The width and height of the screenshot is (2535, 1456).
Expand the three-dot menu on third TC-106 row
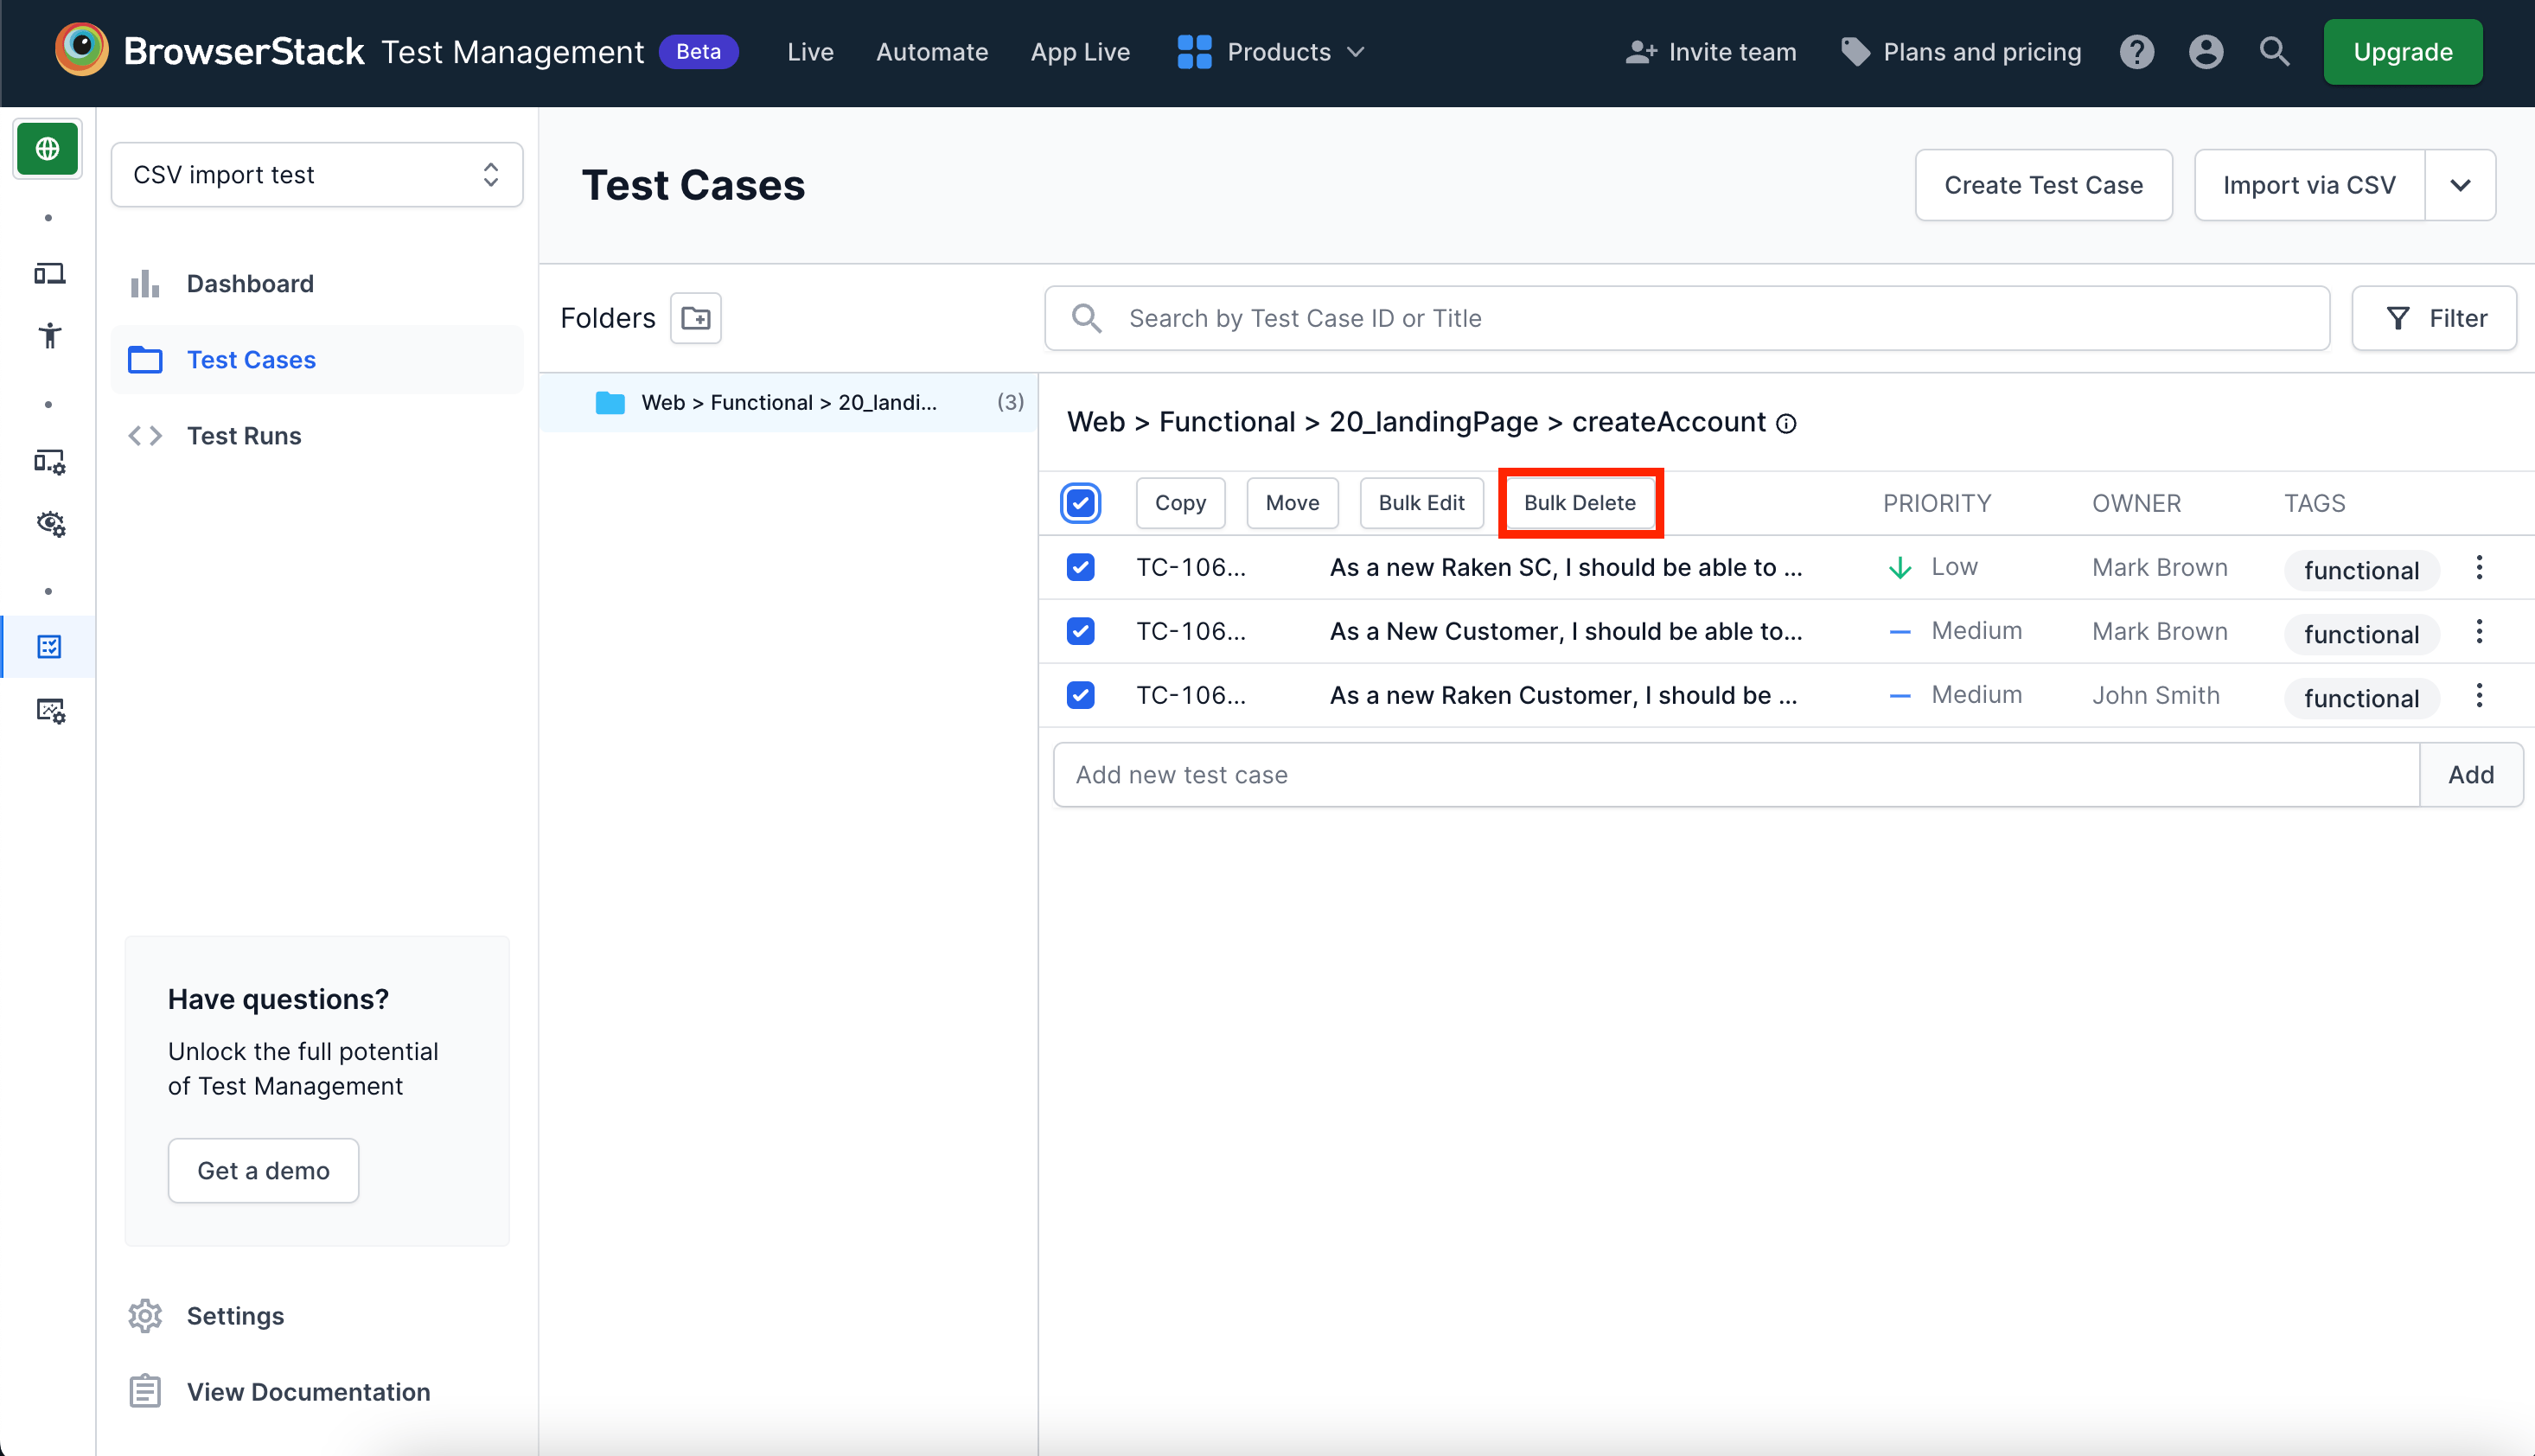2480,695
